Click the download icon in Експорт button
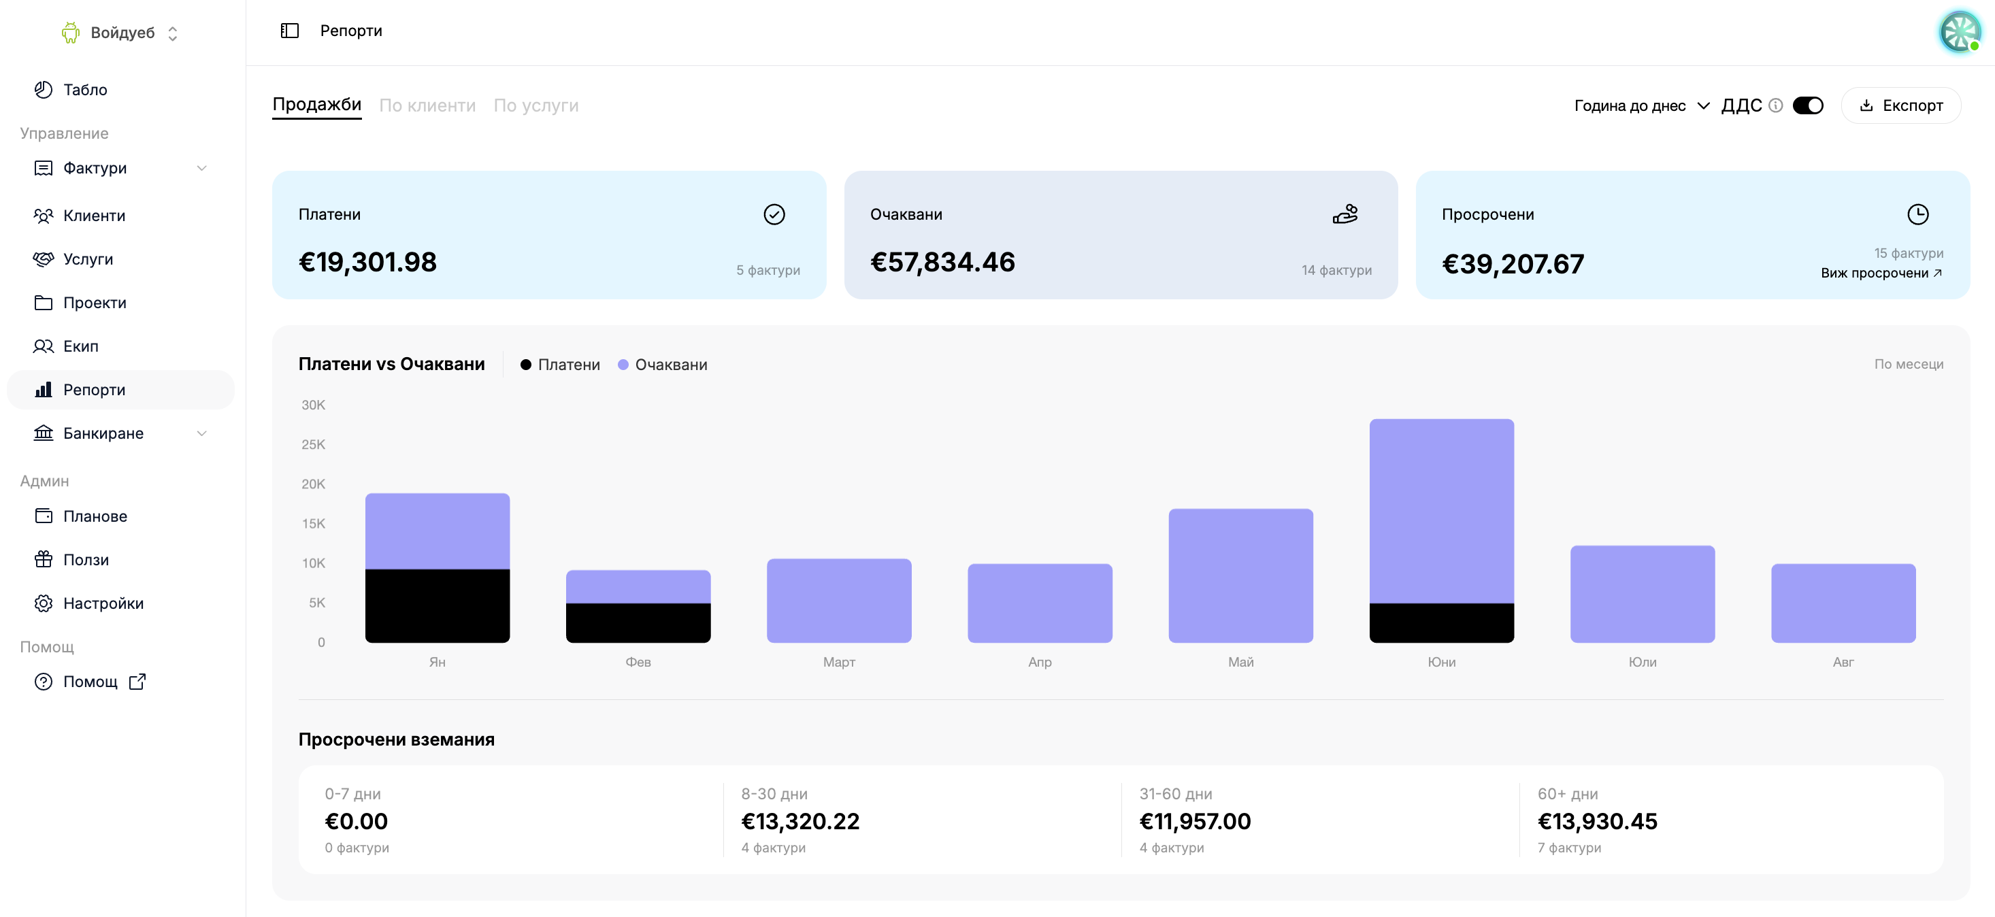The height and width of the screenshot is (917, 1995). [1866, 105]
